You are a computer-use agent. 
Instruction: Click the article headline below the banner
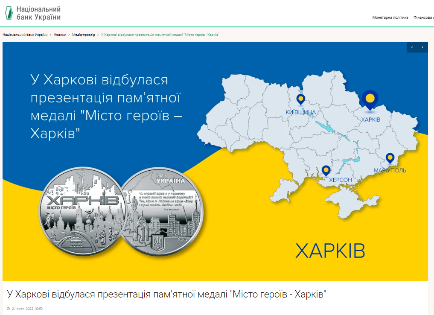pyautogui.click(x=169, y=295)
